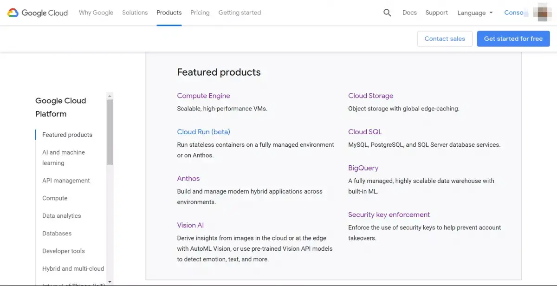Select Hybrid and multi-cloud in sidebar

tap(73, 269)
